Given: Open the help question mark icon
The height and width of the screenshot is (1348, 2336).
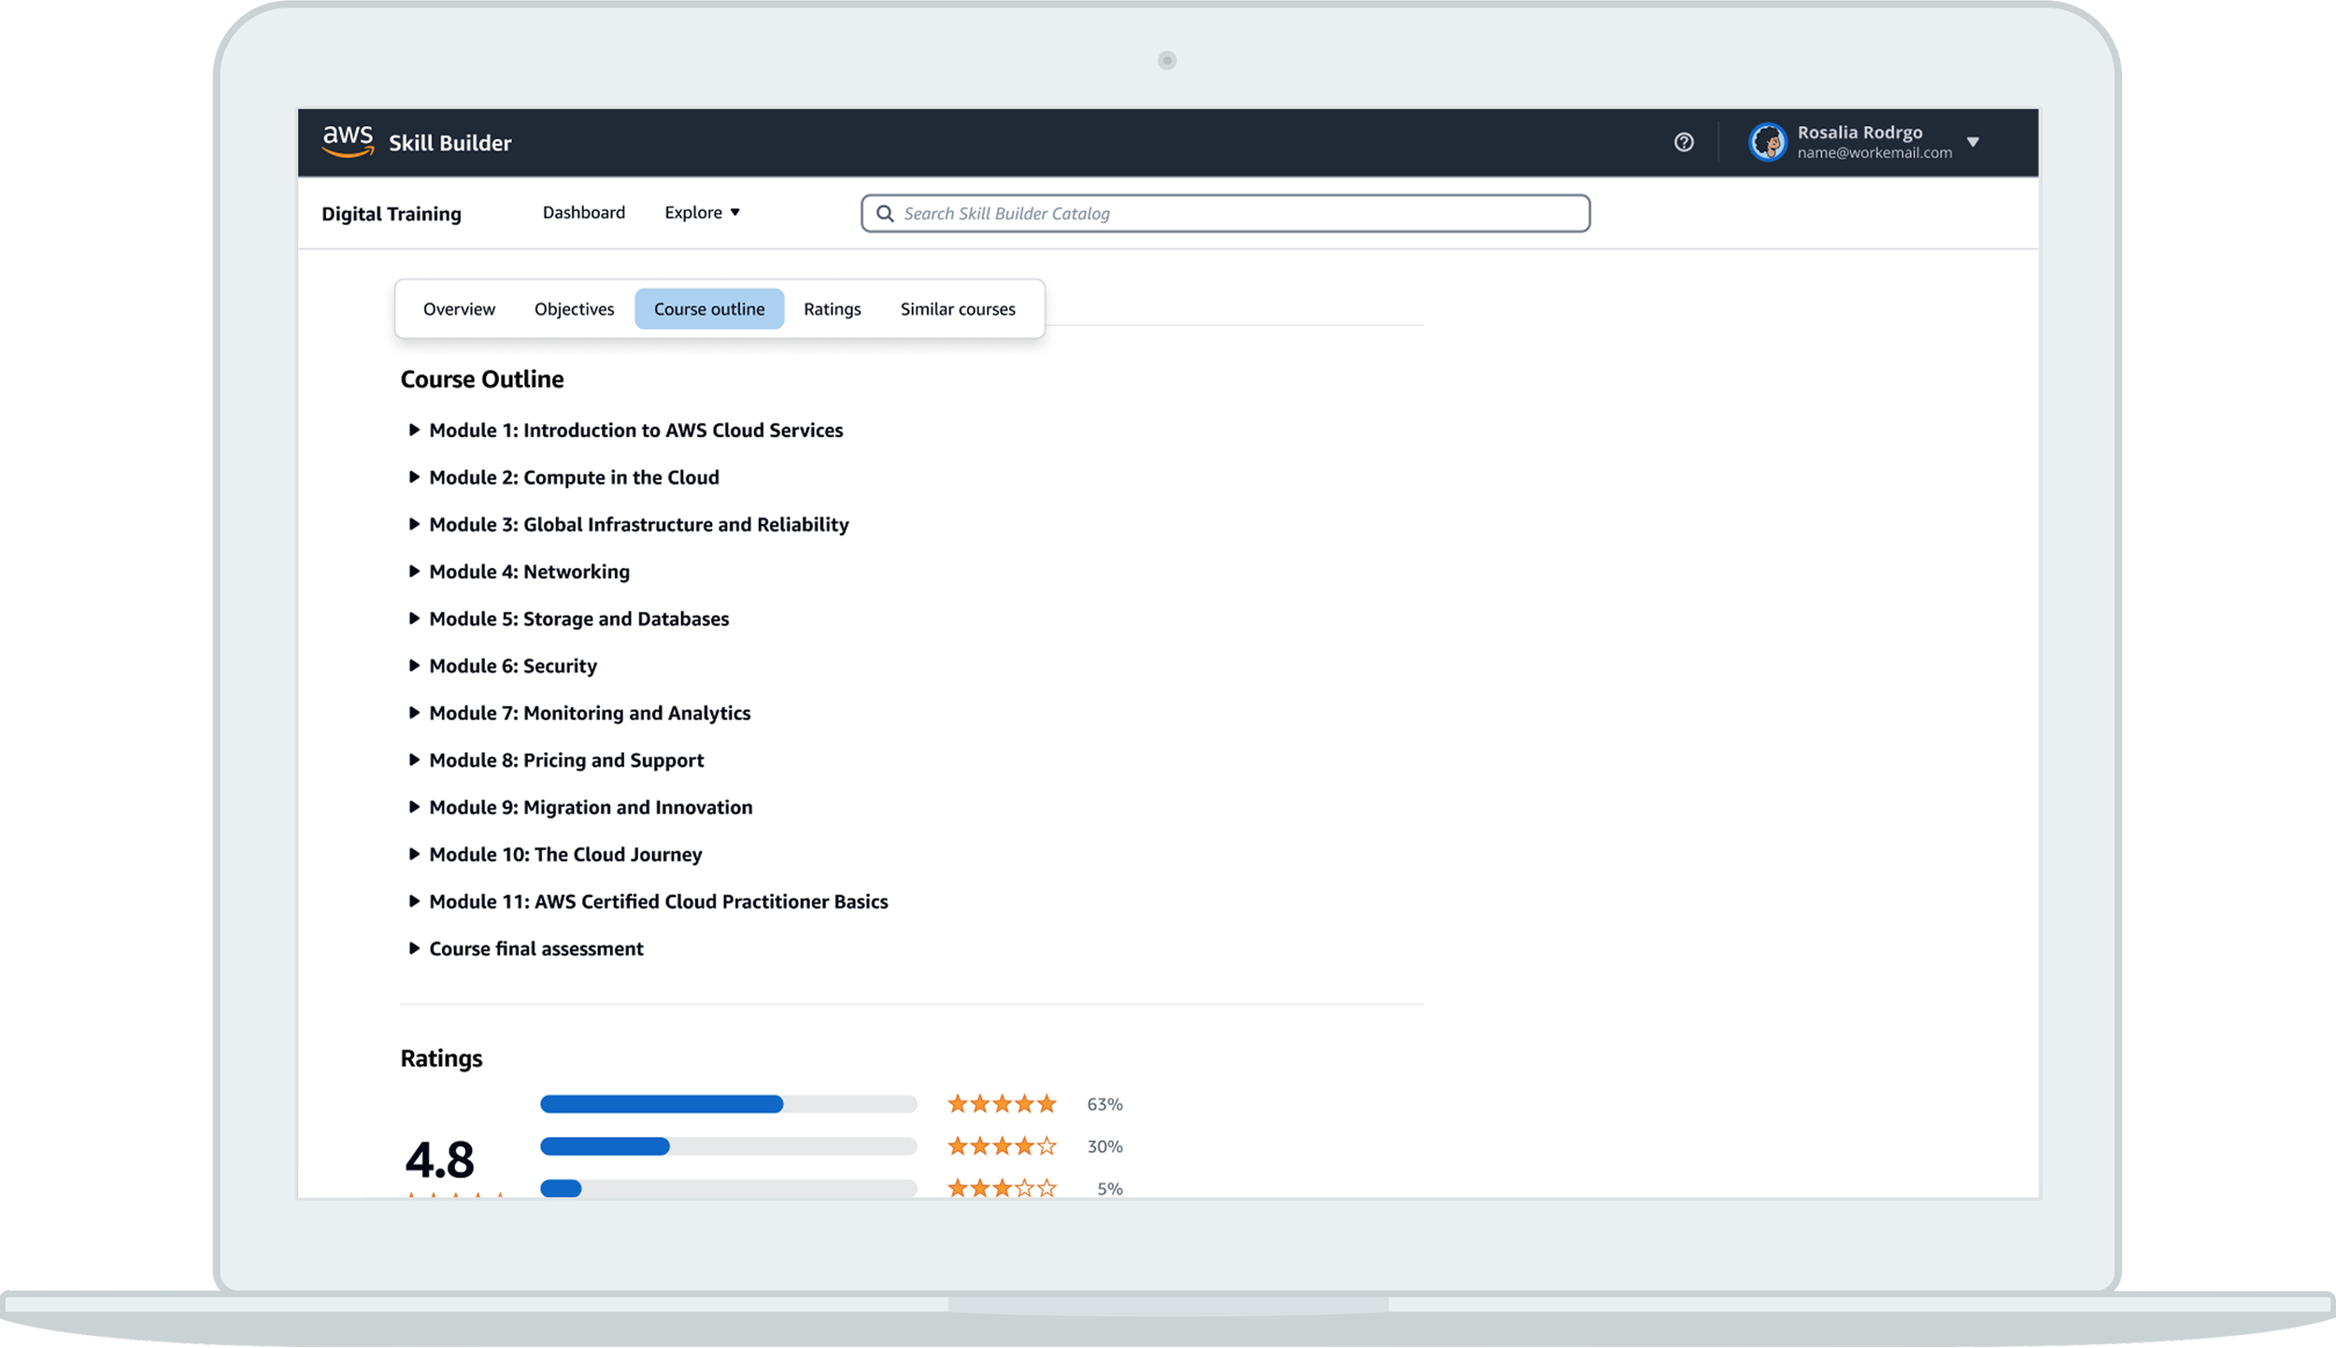Looking at the screenshot, I should click(1683, 142).
